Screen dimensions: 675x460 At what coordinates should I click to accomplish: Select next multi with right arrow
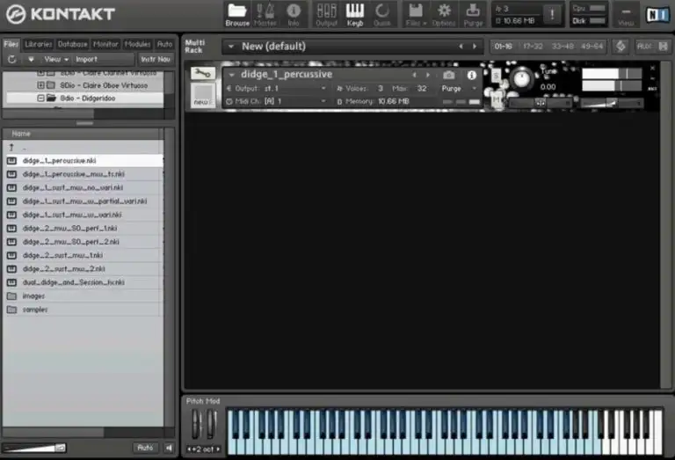(475, 46)
